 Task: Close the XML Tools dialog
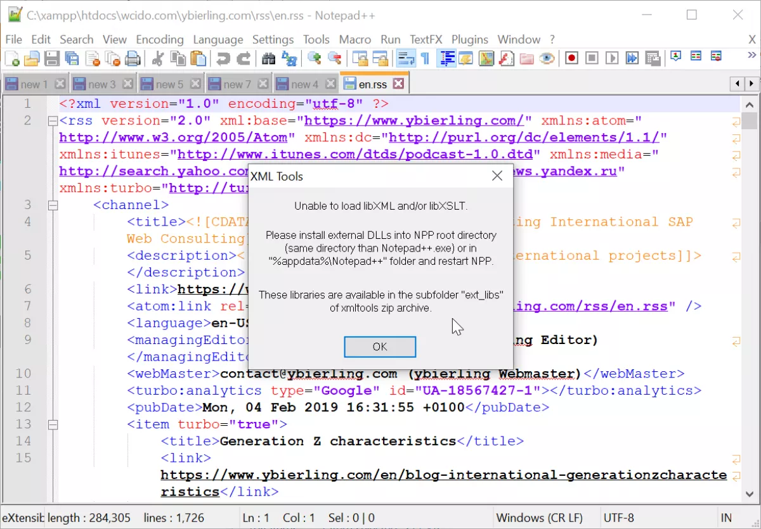click(x=497, y=176)
